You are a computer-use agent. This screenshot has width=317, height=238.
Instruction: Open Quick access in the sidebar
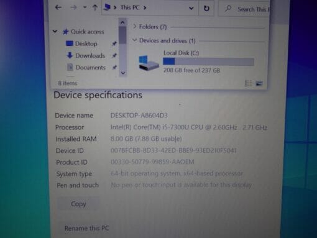coord(88,32)
